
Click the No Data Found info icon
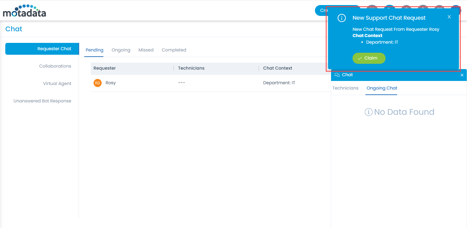point(368,112)
